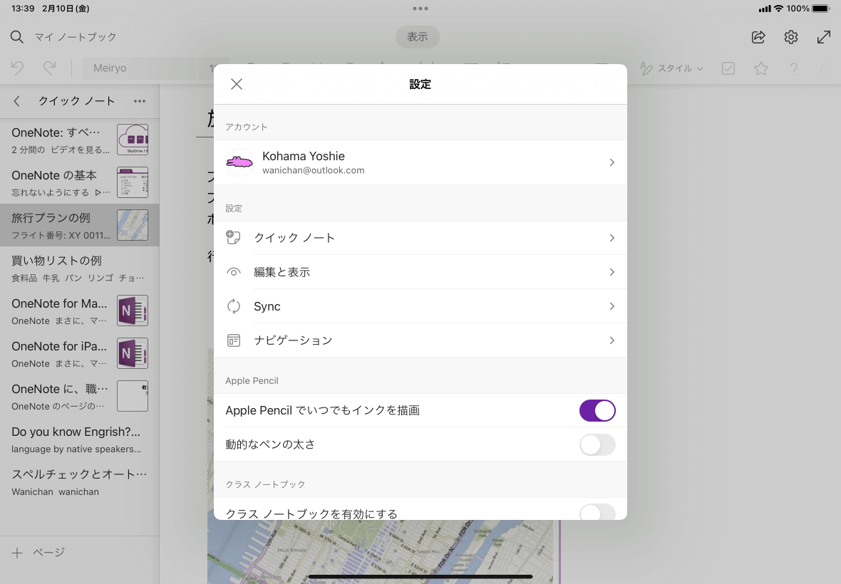Expand chevron on Sync row
Viewport: 841px width, 584px height.
tap(612, 306)
